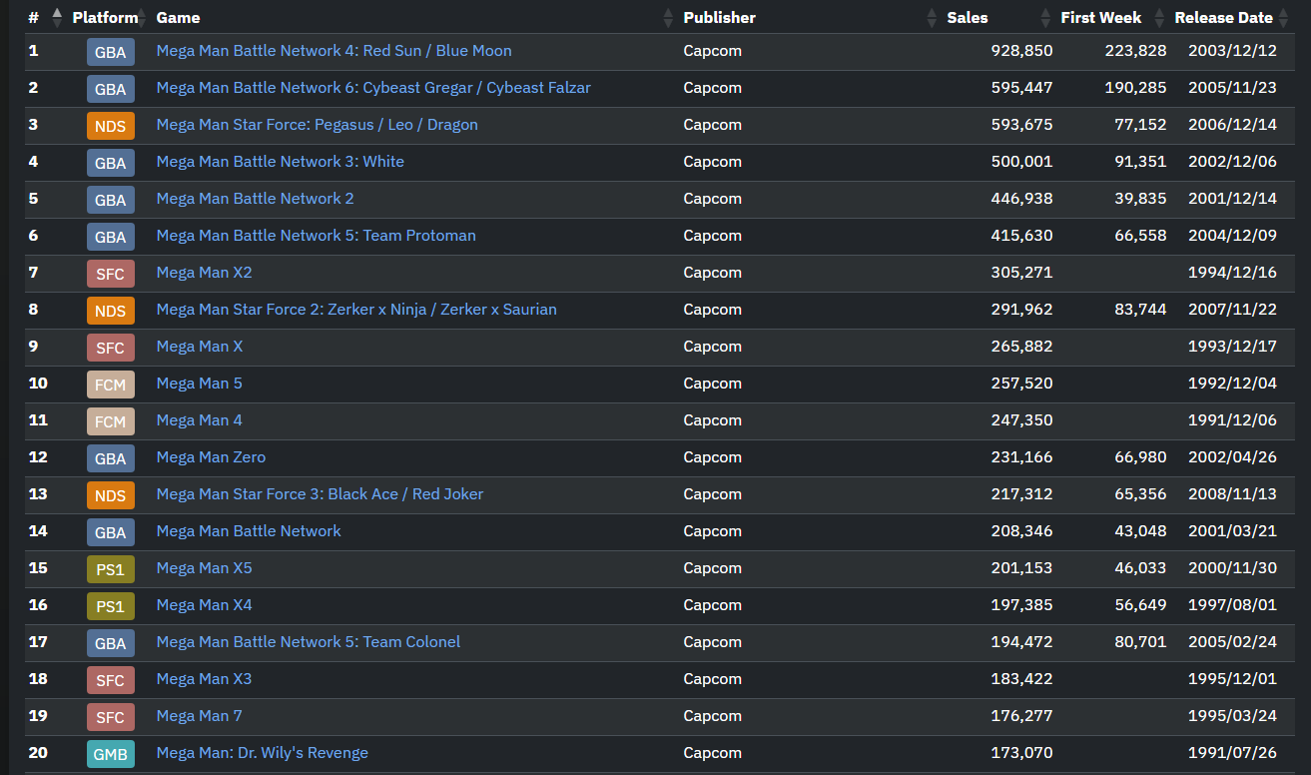The image size is (1311, 775).
Task: Follow the Mega Man Star Force: Pegasus / Leo / Dragon link
Action: [318, 125]
